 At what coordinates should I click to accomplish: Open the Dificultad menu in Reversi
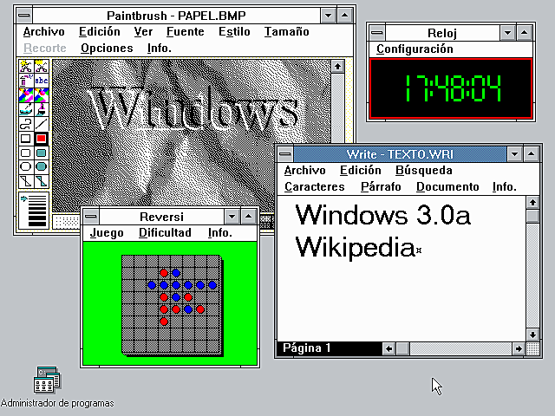pyautogui.click(x=165, y=233)
